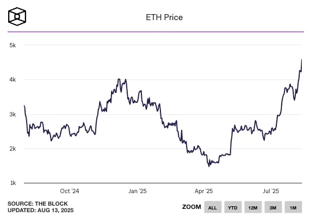Click the ZOOM label text

pos(191,207)
